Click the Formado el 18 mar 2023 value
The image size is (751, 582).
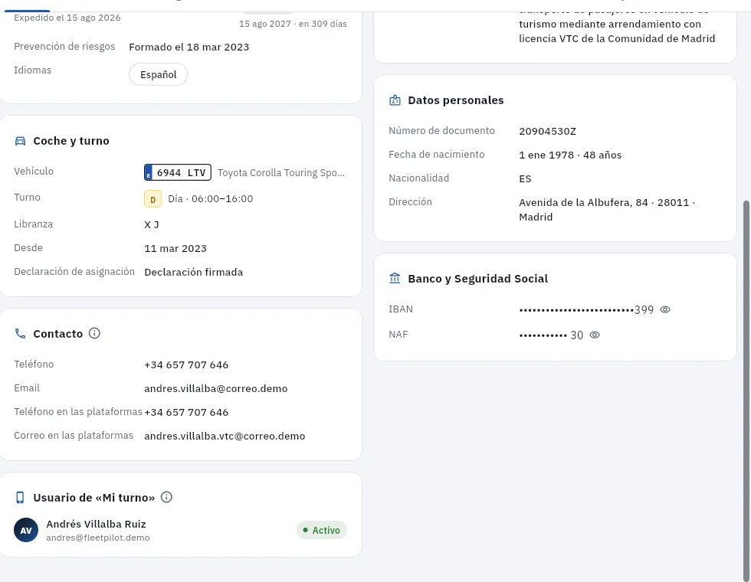point(189,47)
